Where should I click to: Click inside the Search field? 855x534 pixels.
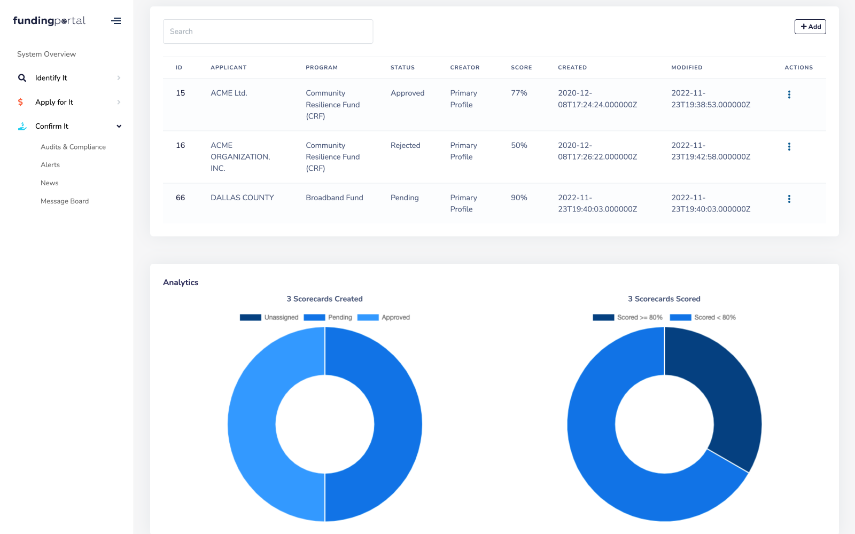click(268, 31)
